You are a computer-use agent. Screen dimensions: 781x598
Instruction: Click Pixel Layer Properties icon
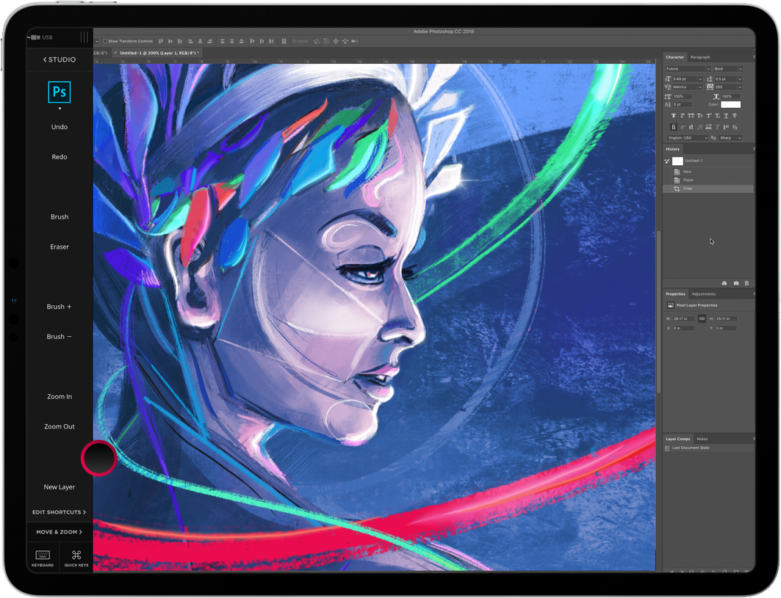670,305
